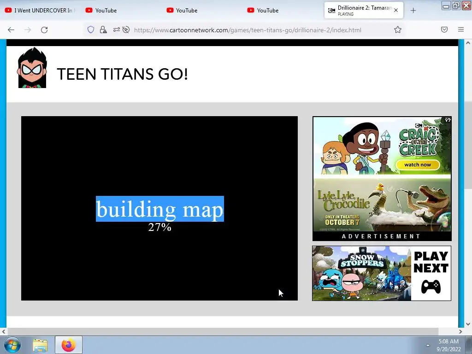The height and width of the screenshot is (354, 472).
Task: Save page to Pocket
Action: 444,29
